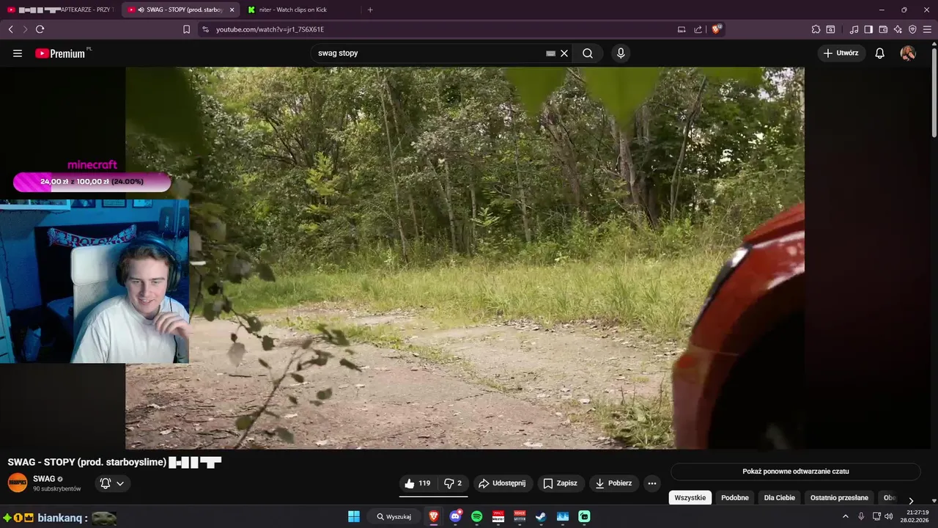Click the video player area
The height and width of the screenshot is (528, 938).
tap(465, 258)
